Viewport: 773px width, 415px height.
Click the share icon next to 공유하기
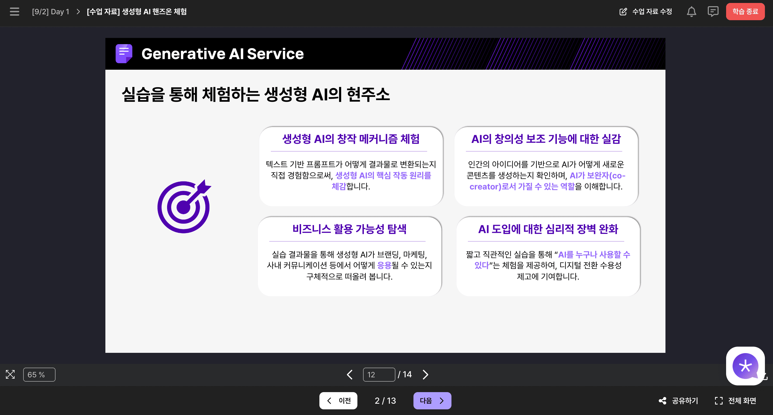point(662,401)
